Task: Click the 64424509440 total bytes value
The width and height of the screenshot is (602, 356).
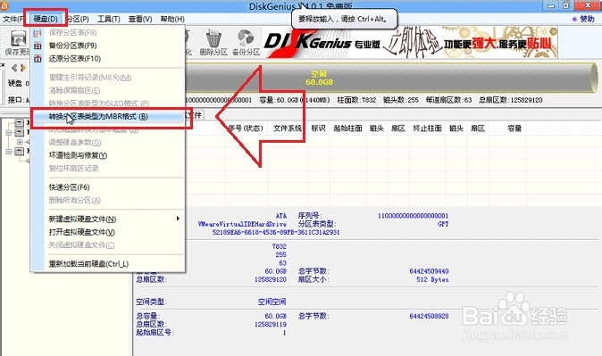Action: (x=429, y=271)
